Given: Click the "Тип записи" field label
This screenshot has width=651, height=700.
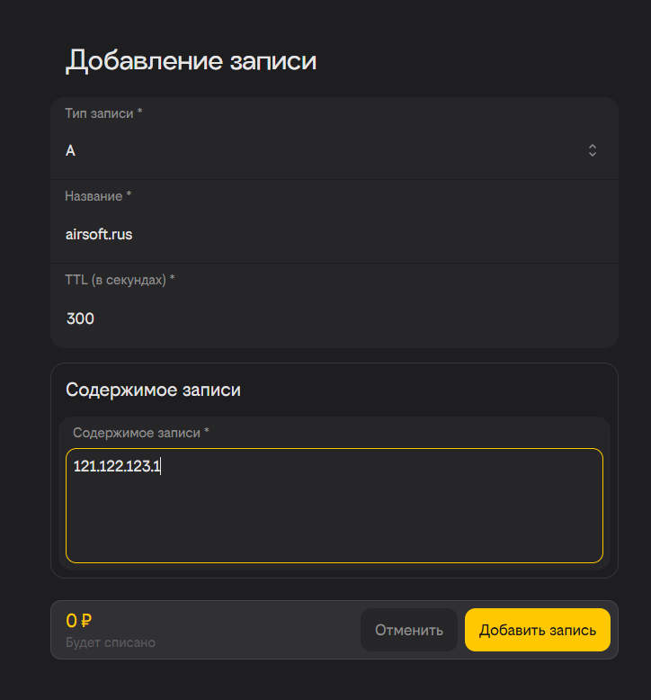Looking at the screenshot, I should click(x=99, y=113).
